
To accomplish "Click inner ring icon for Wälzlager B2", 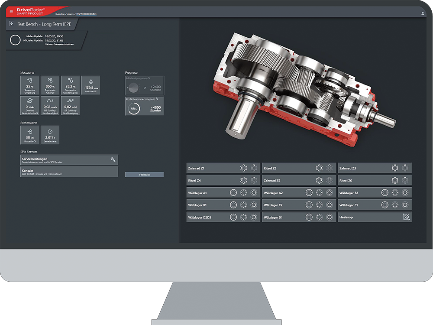I will pos(405,193).
